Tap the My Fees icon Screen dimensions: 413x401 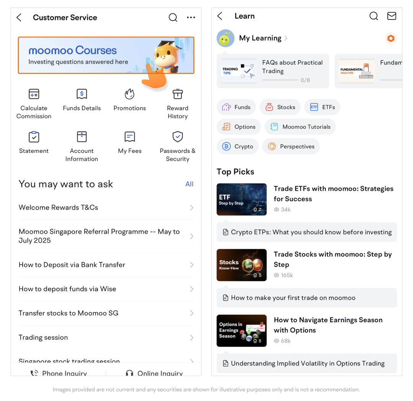pos(130,137)
